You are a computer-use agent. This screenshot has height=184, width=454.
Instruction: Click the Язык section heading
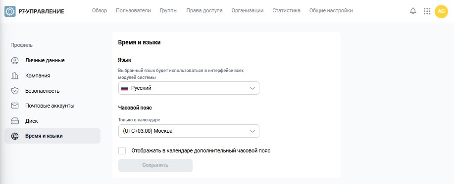pos(124,60)
